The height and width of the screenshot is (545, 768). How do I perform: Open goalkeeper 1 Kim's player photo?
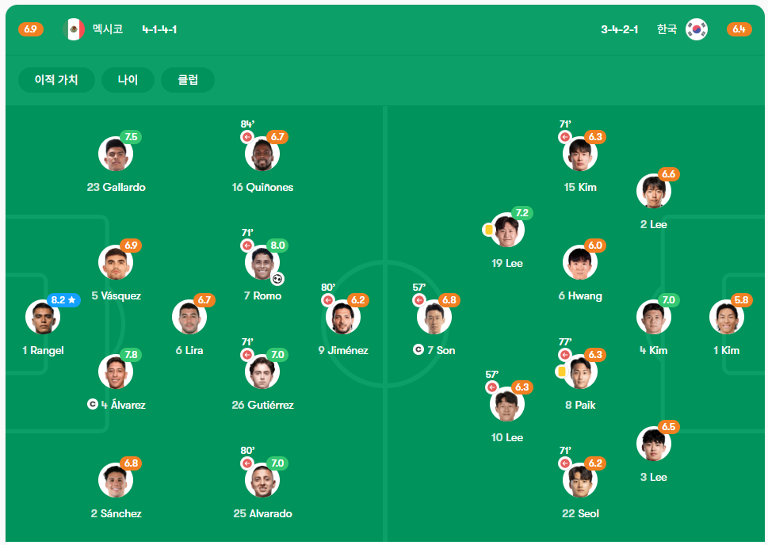[726, 317]
